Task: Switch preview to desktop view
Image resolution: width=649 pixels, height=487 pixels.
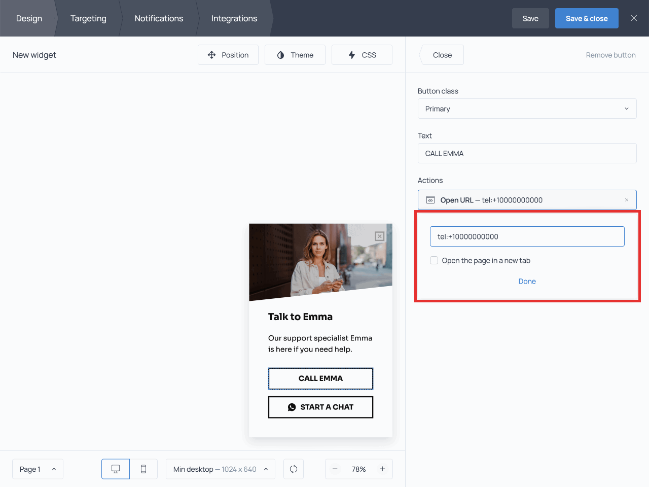Action: (x=115, y=469)
